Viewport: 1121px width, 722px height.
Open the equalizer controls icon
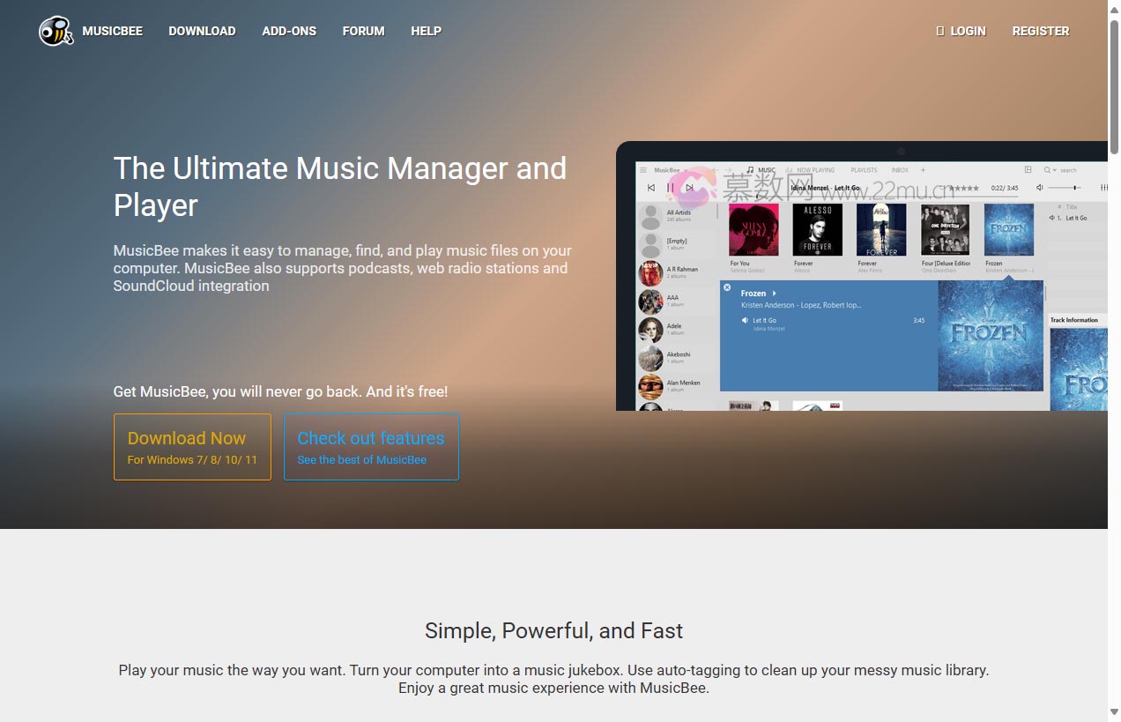pos(1106,186)
